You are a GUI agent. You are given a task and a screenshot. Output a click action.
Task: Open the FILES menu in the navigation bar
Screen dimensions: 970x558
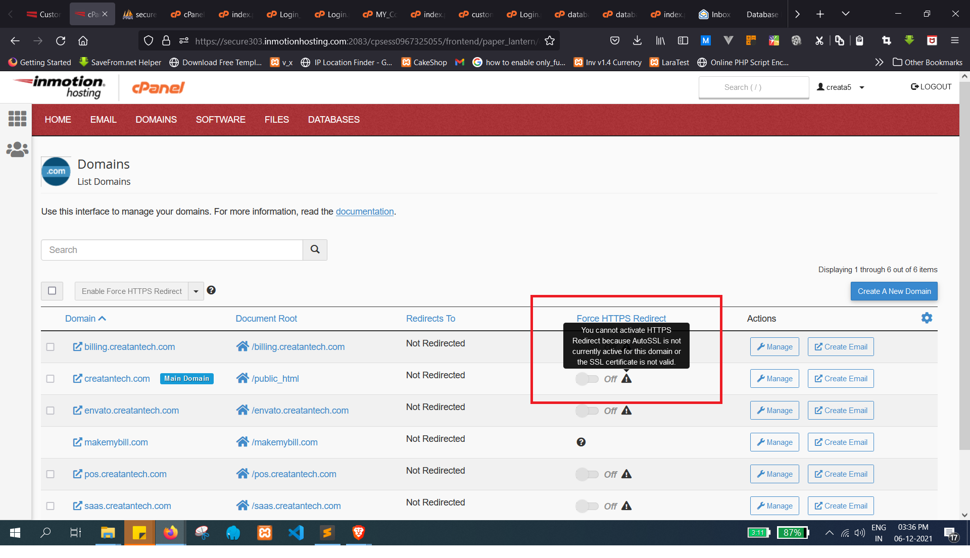277,120
